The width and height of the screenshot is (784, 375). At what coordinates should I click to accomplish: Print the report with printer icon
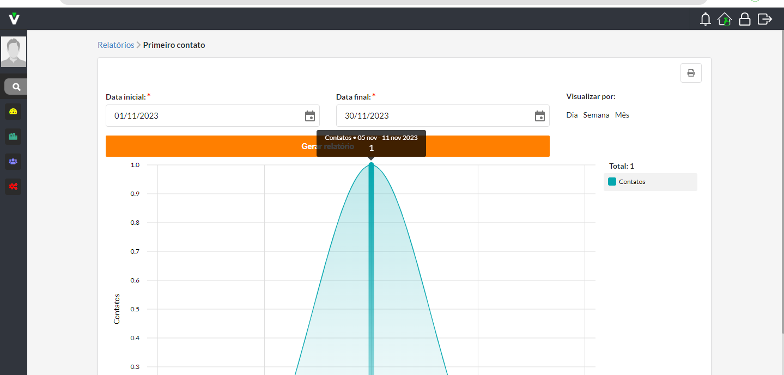[x=691, y=73]
